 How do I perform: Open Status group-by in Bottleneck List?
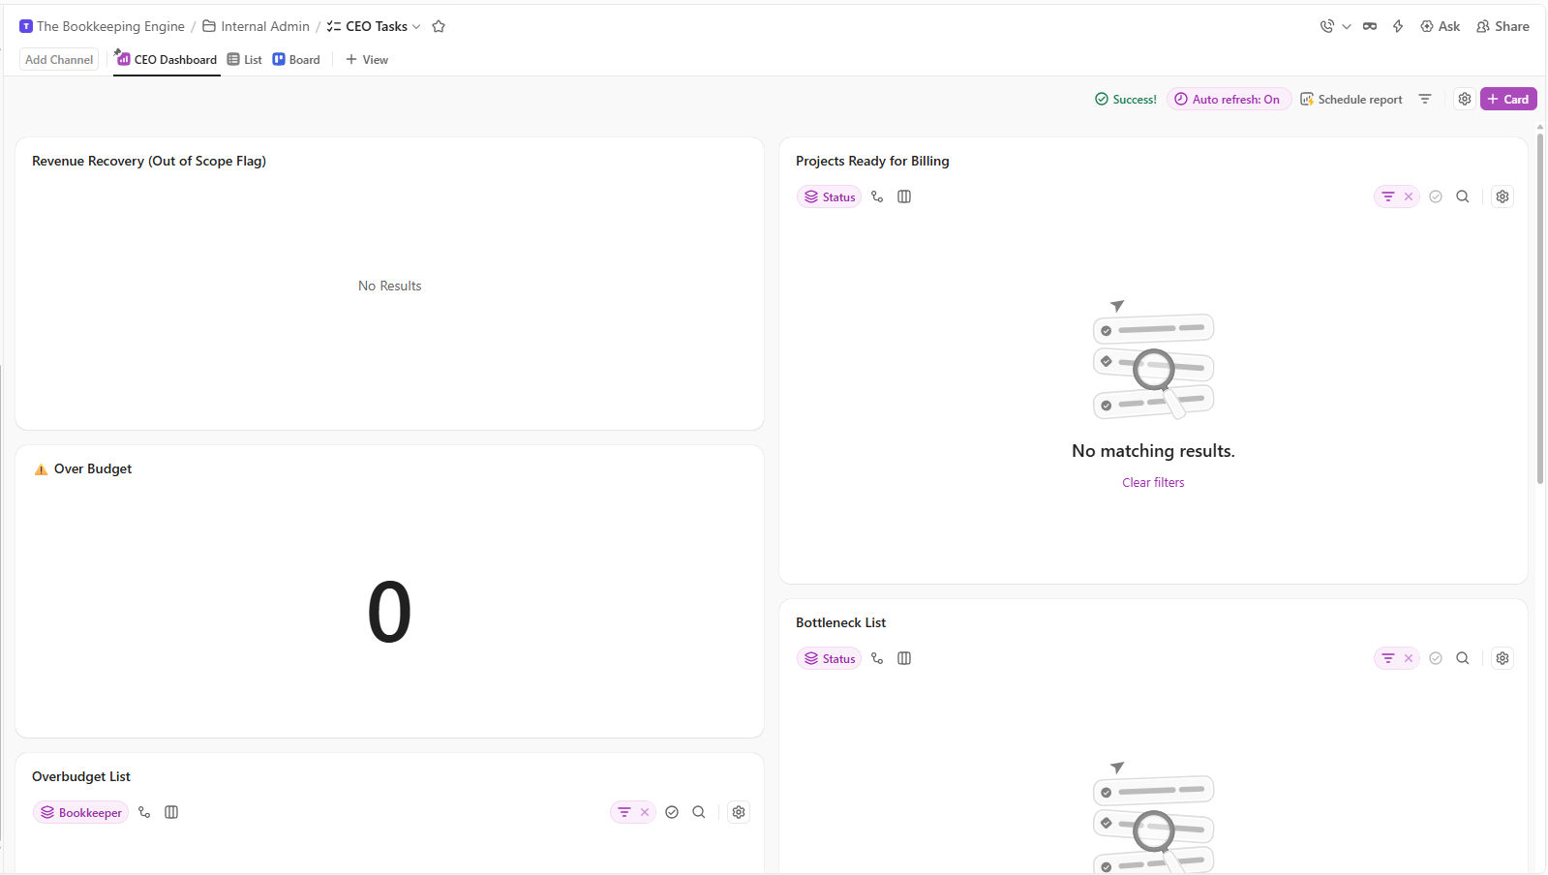click(x=829, y=658)
